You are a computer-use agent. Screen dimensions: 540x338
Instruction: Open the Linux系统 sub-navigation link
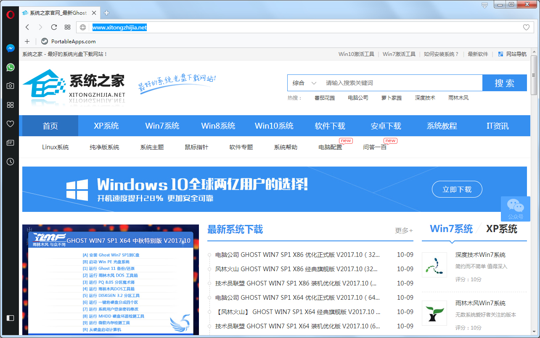56,147
